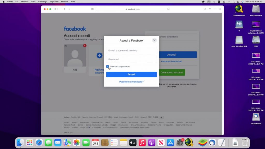Viewport: 265px width, 149px height.
Task: Click the blue 'Accedi' button
Action: [x=131, y=74]
